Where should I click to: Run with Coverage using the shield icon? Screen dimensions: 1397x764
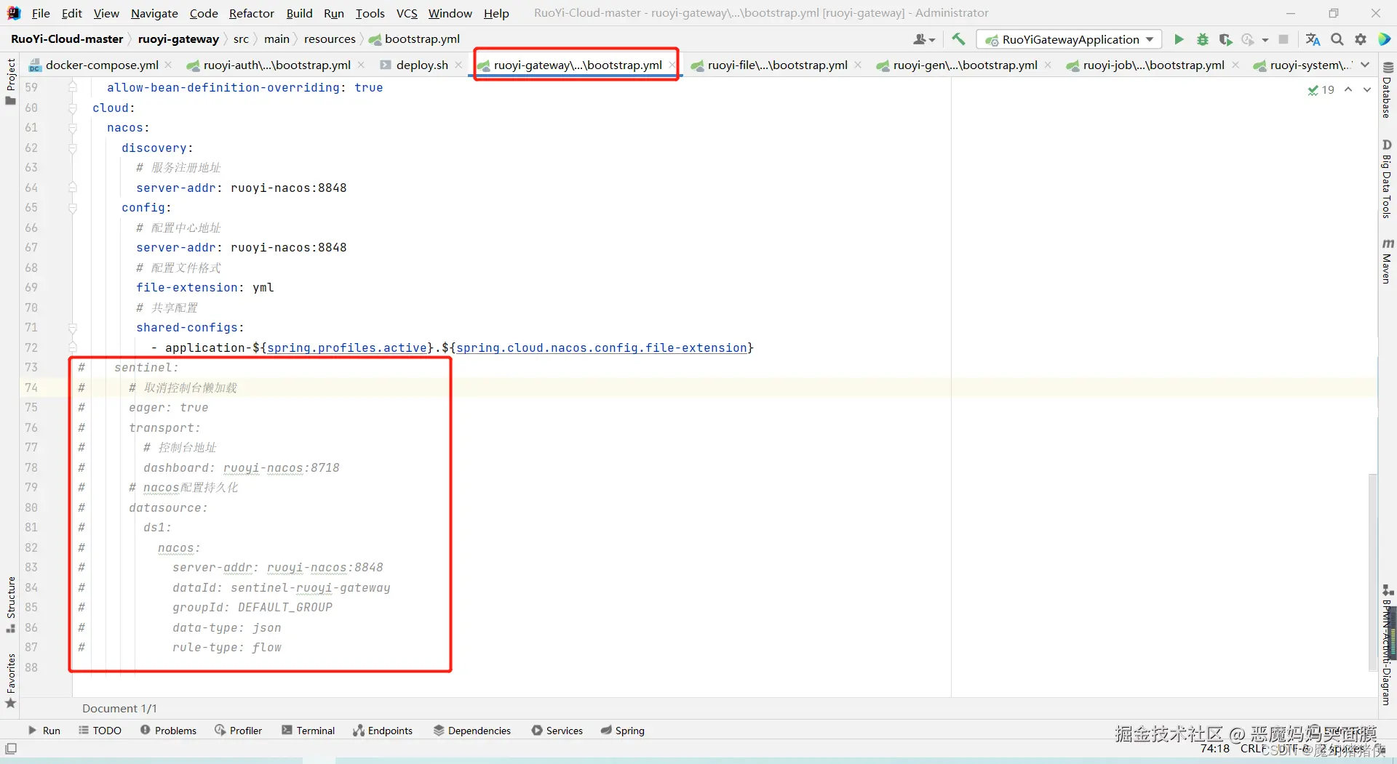1225,39
